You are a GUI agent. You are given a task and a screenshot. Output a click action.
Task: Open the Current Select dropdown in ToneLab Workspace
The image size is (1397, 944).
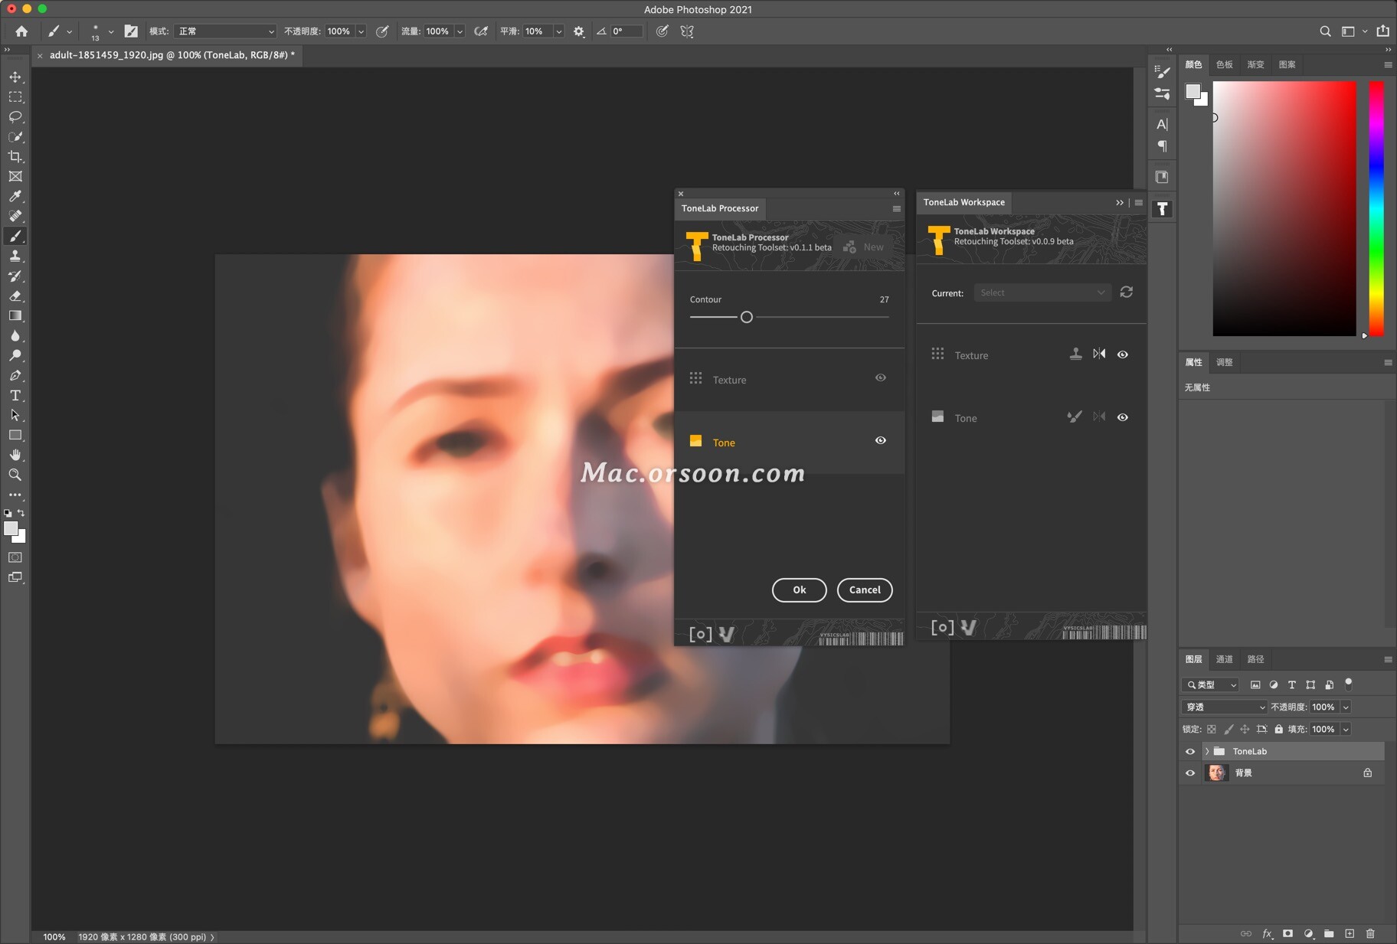1042,292
